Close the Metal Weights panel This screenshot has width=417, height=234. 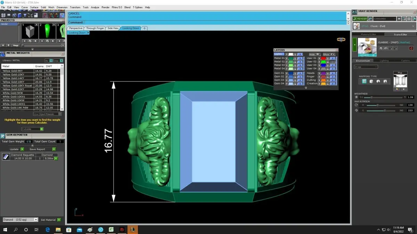[63, 53]
